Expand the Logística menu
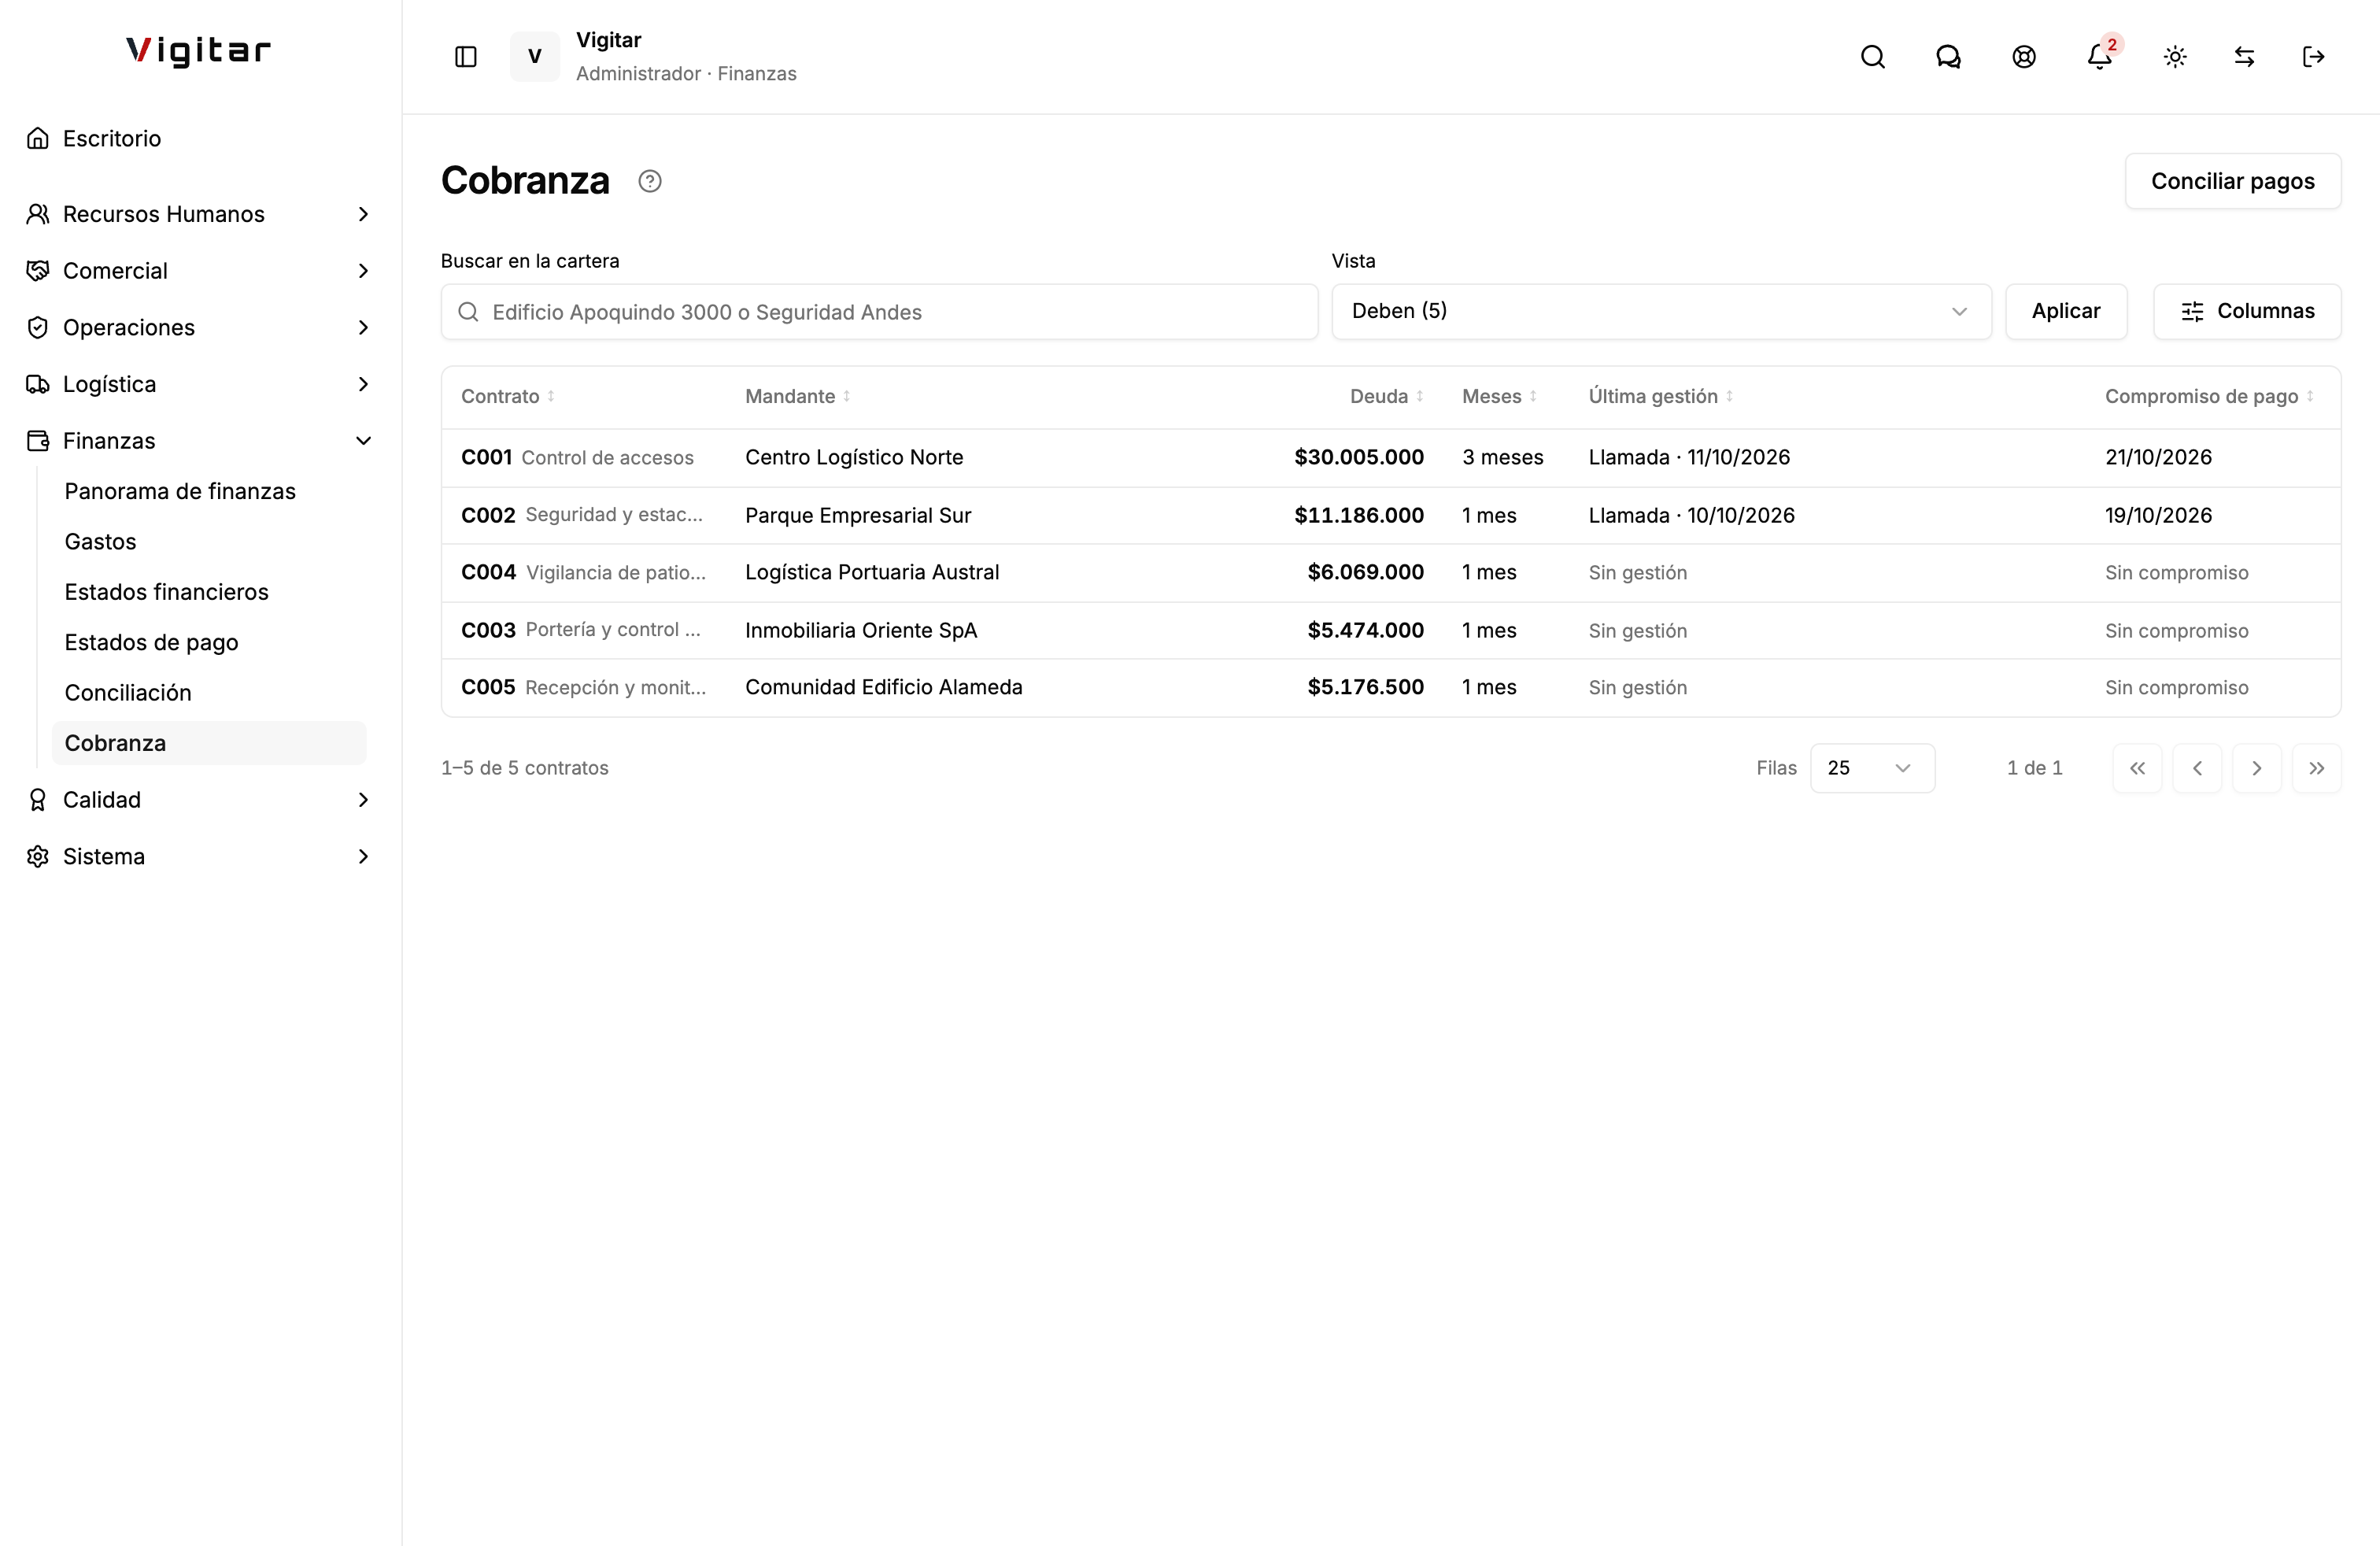This screenshot has width=2380, height=1546. pyautogui.click(x=198, y=384)
